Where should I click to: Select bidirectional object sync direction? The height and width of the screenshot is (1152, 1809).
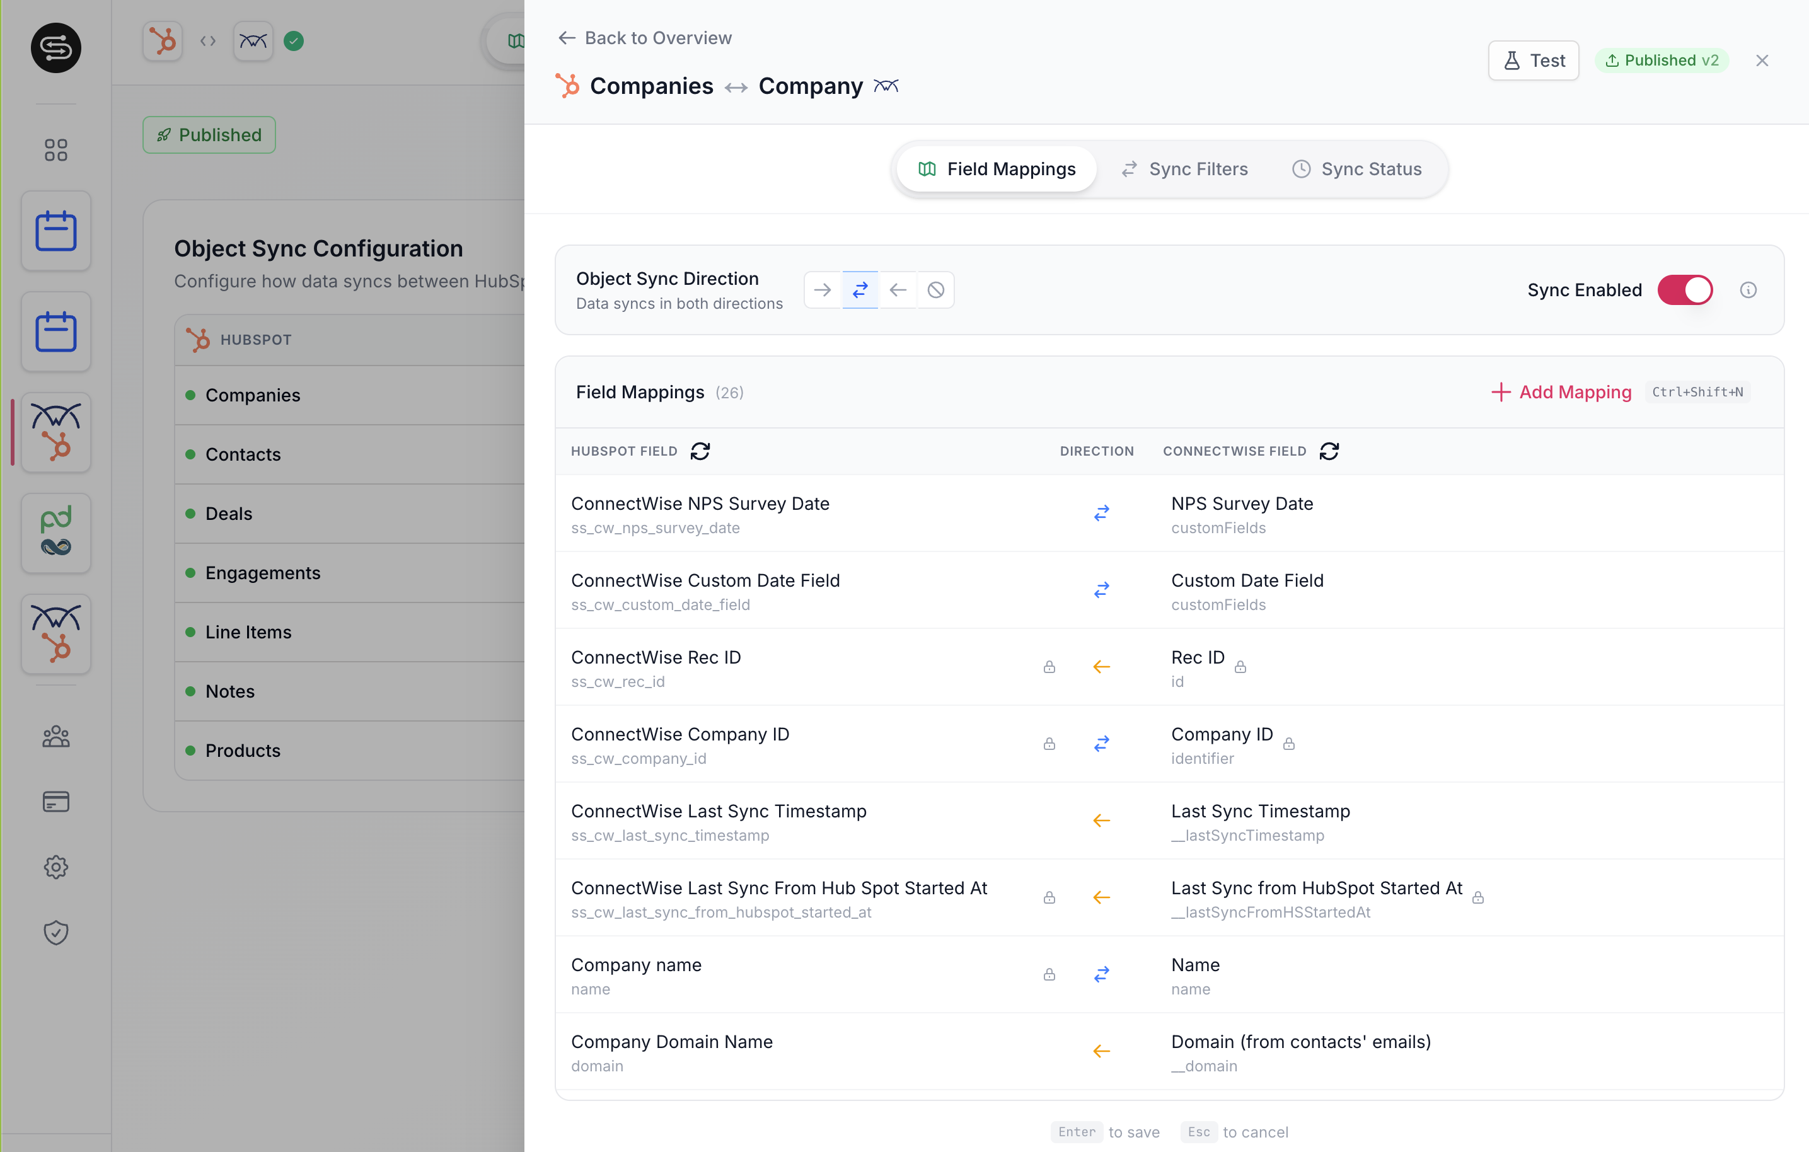860,290
